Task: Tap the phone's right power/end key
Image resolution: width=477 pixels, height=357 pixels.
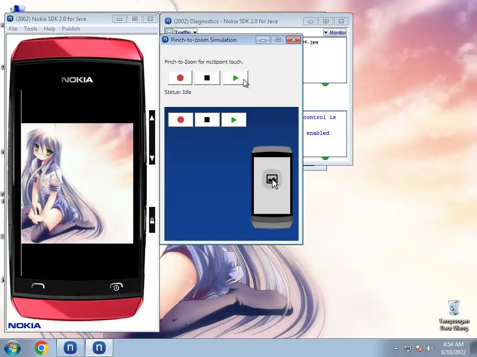Action: coord(116,286)
